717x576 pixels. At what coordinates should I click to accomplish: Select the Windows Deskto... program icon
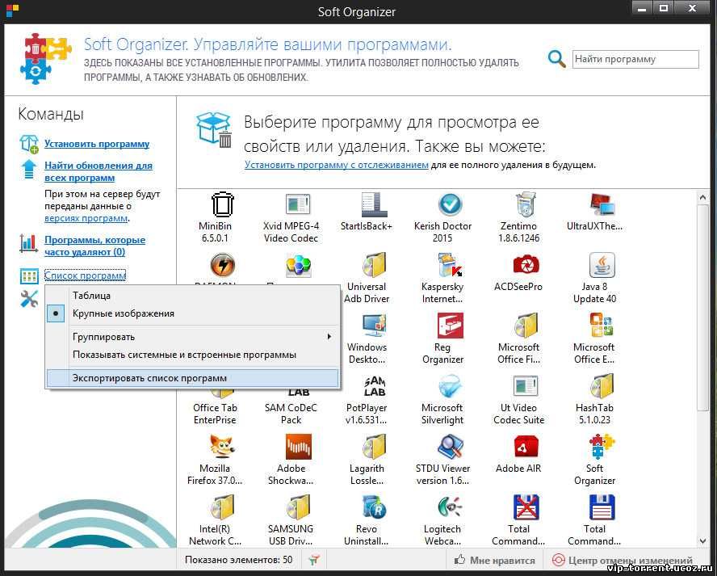point(374,326)
